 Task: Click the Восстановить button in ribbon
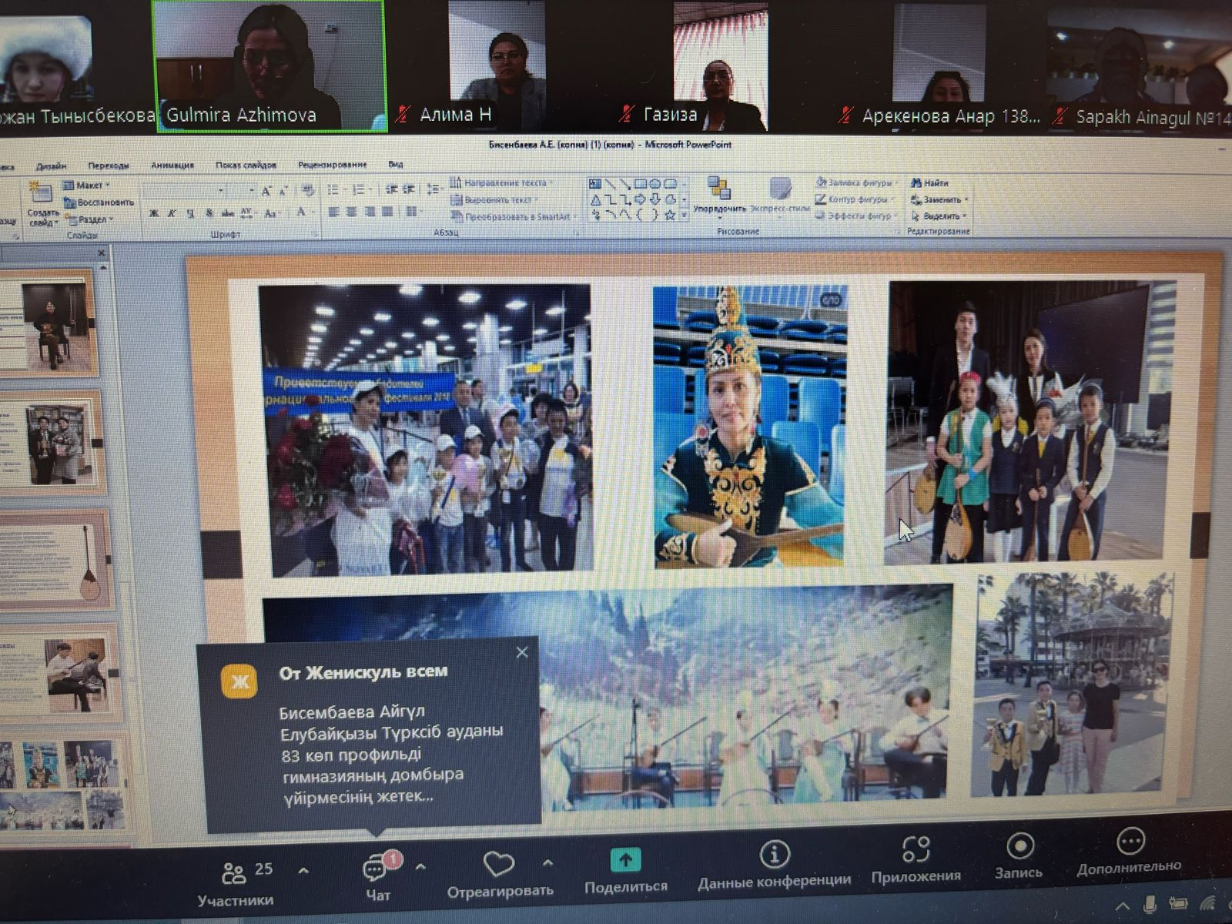(x=99, y=203)
